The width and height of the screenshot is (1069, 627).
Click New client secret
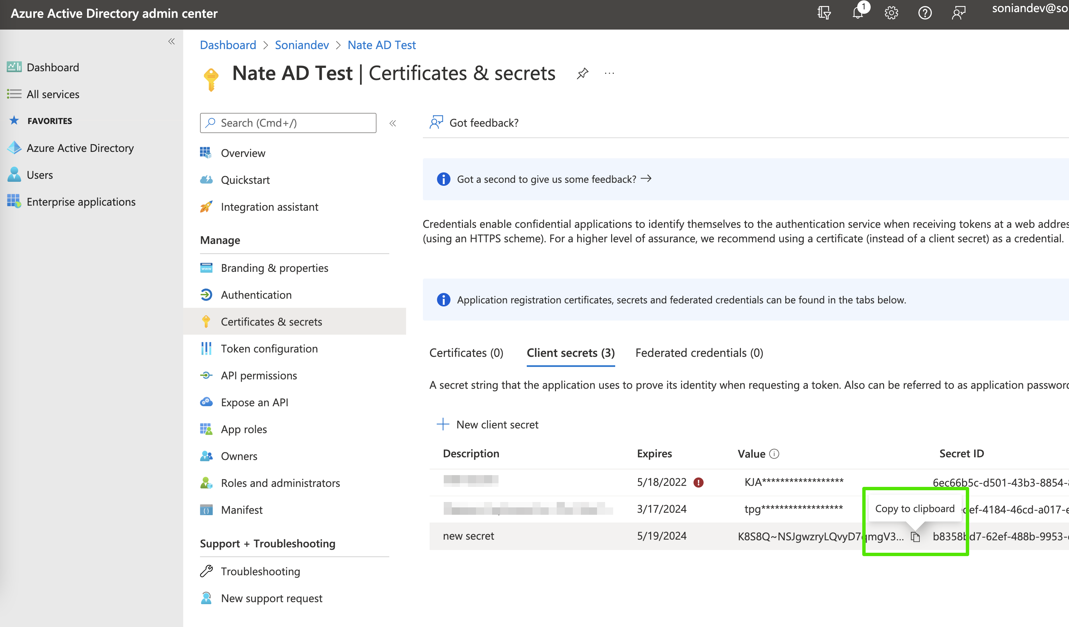[487, 424]
